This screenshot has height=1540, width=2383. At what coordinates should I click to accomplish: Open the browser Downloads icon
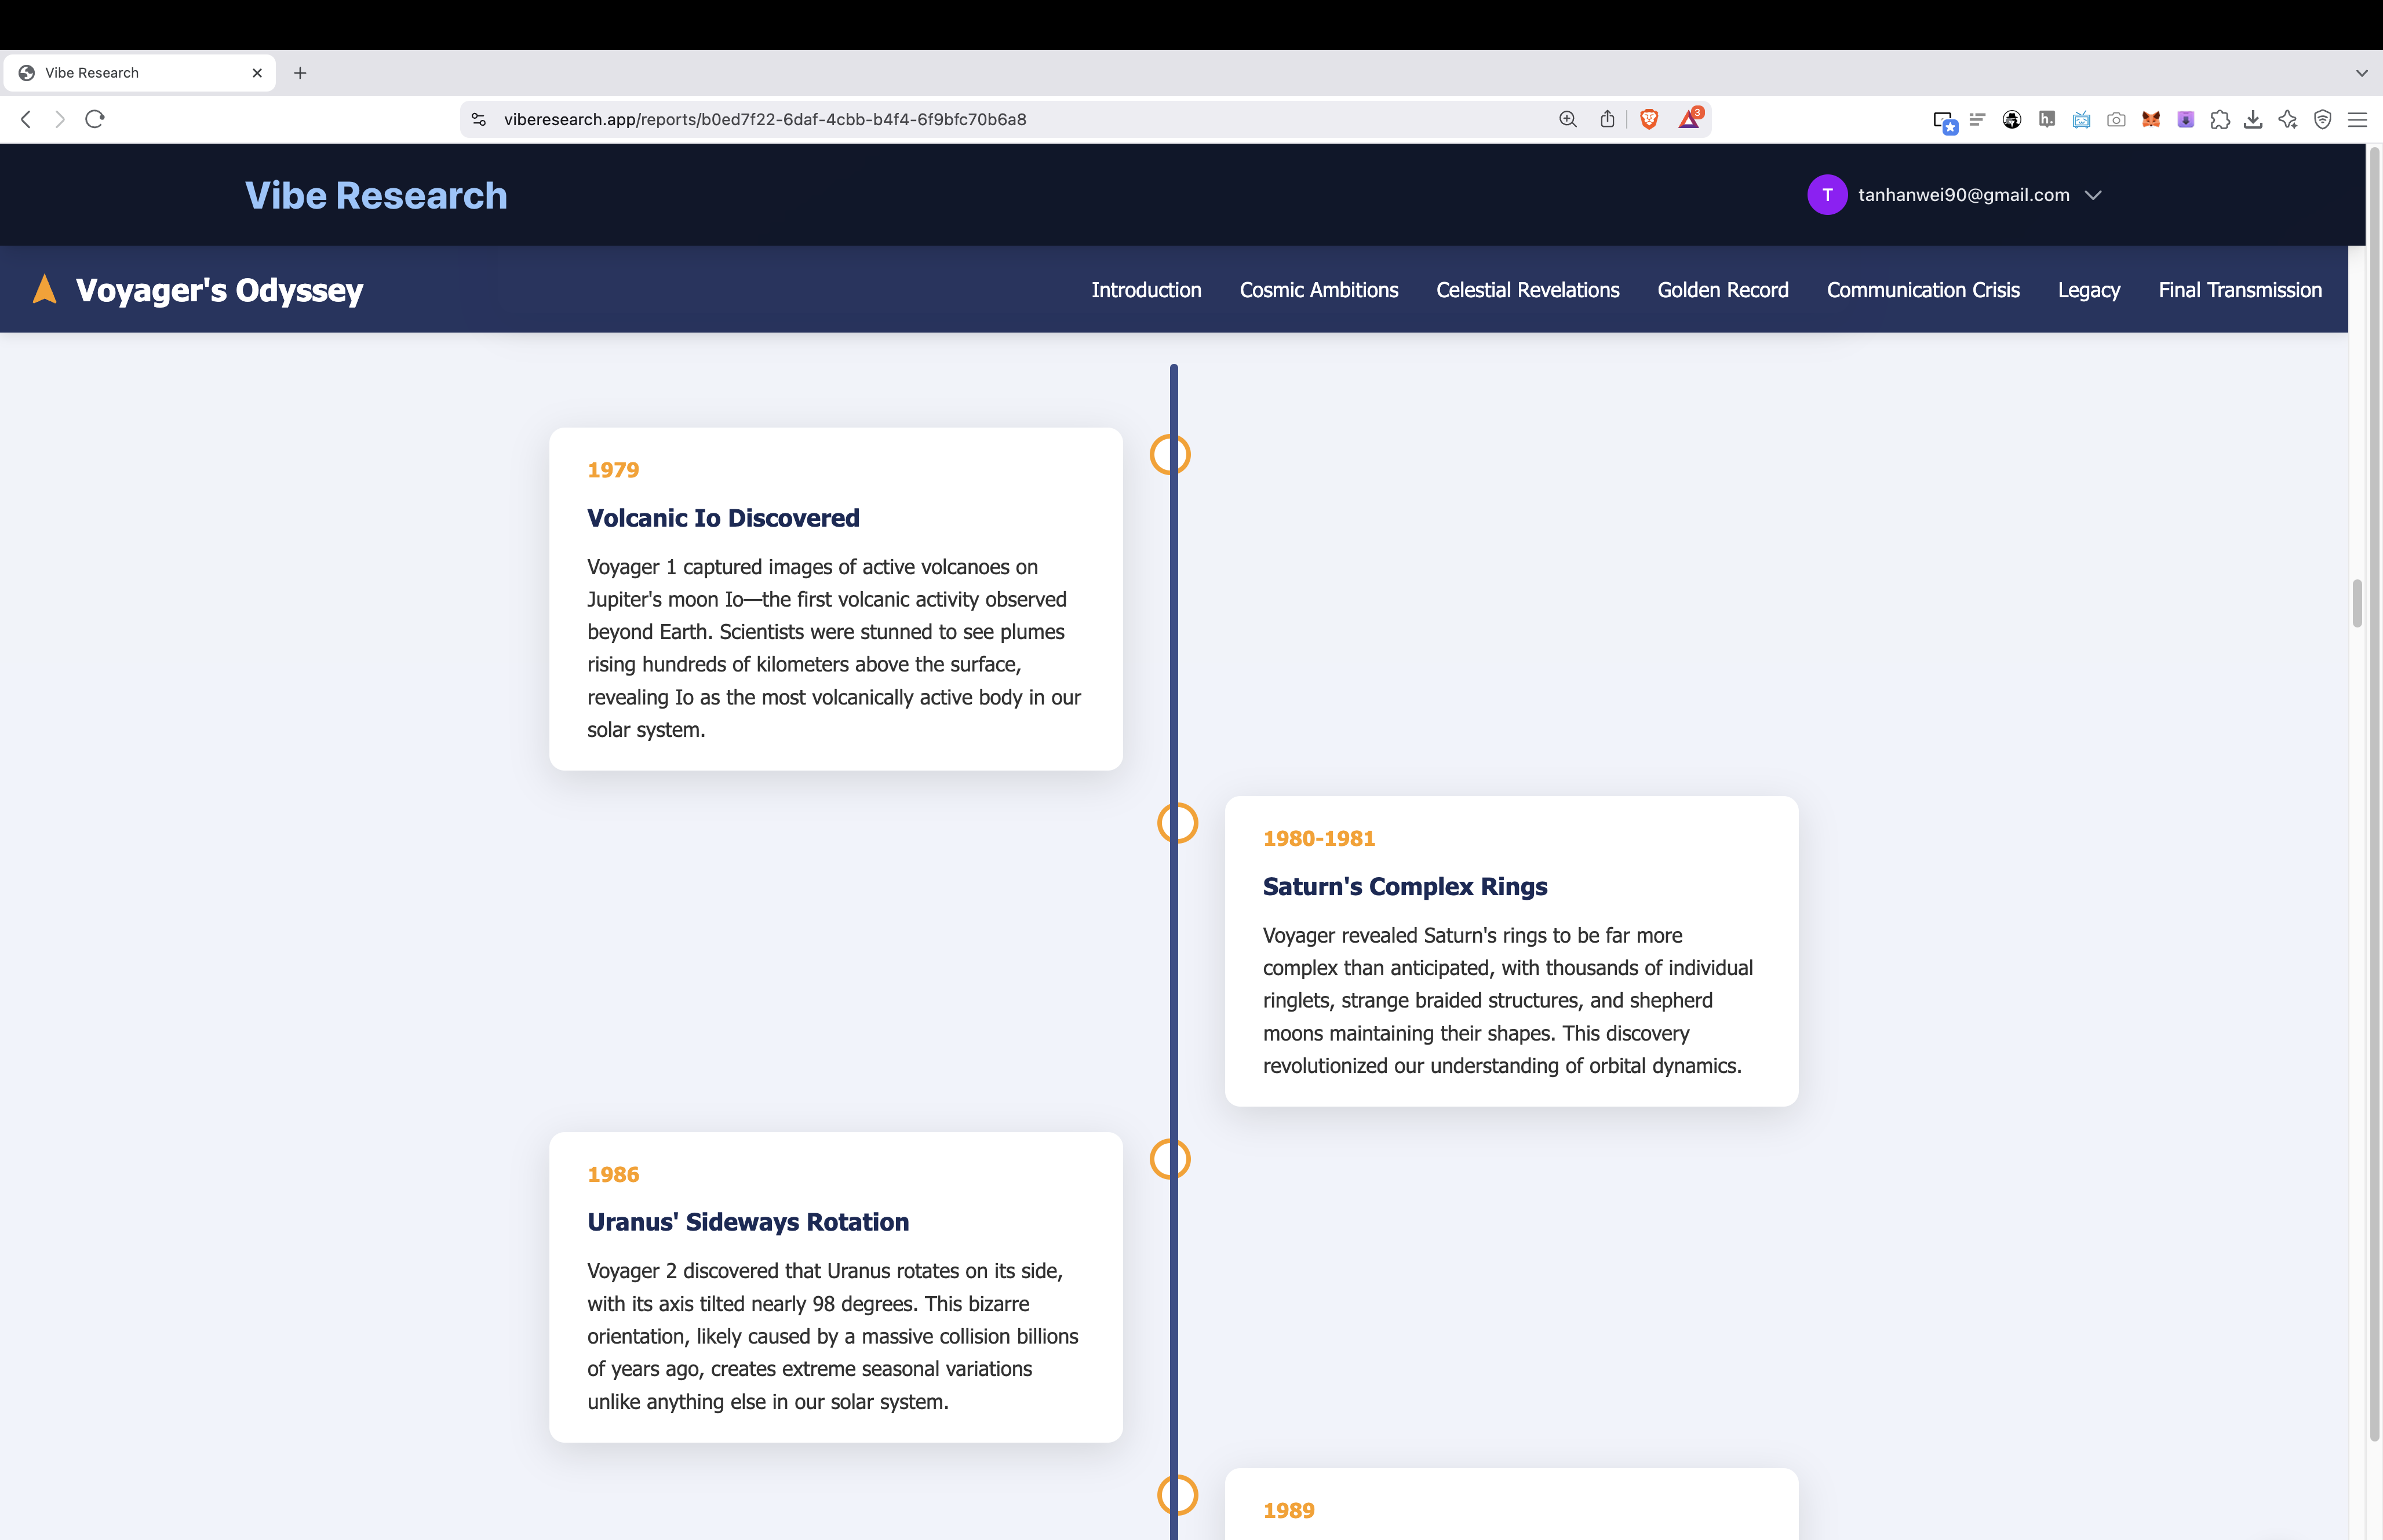click(x=2253, y=120)
